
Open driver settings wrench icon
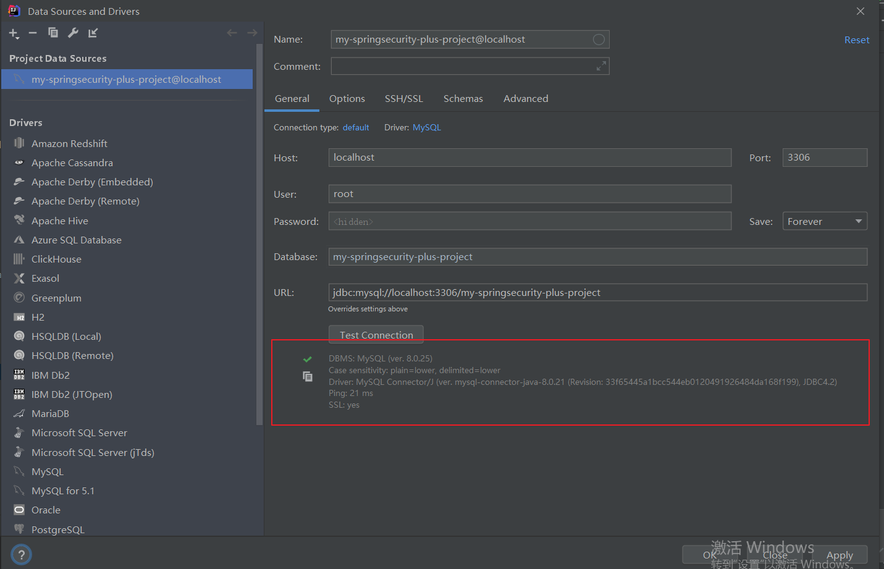point(73,33)
